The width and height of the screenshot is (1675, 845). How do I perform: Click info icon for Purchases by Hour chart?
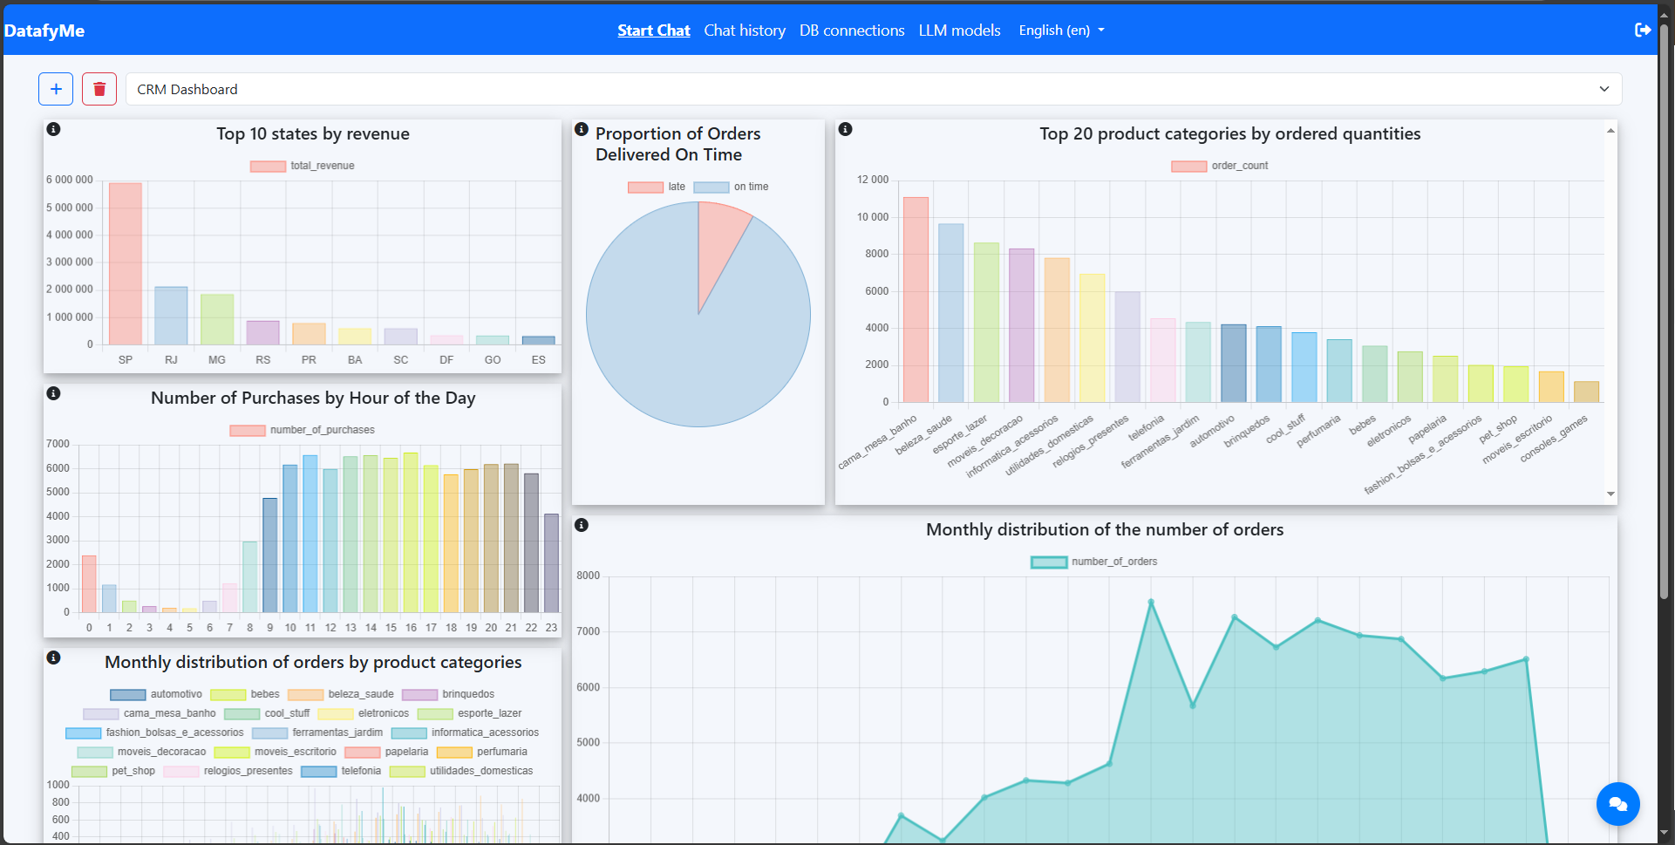53,393
